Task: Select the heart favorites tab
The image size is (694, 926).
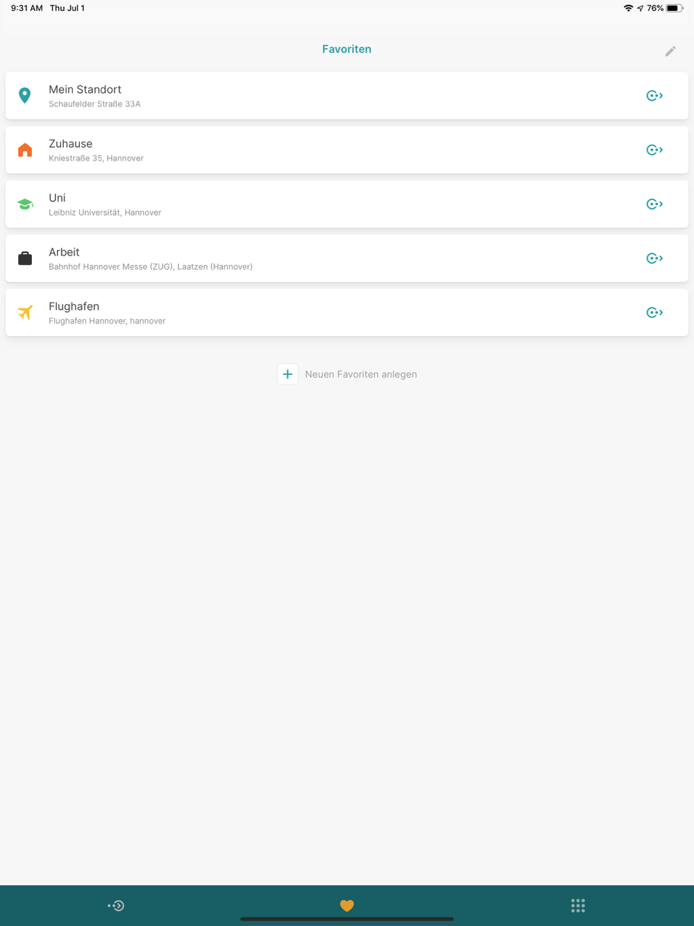Action: pos(347,905)
